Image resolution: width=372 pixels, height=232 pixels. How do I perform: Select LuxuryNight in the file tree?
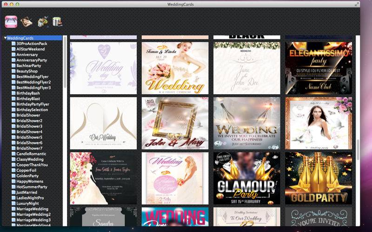28,203
